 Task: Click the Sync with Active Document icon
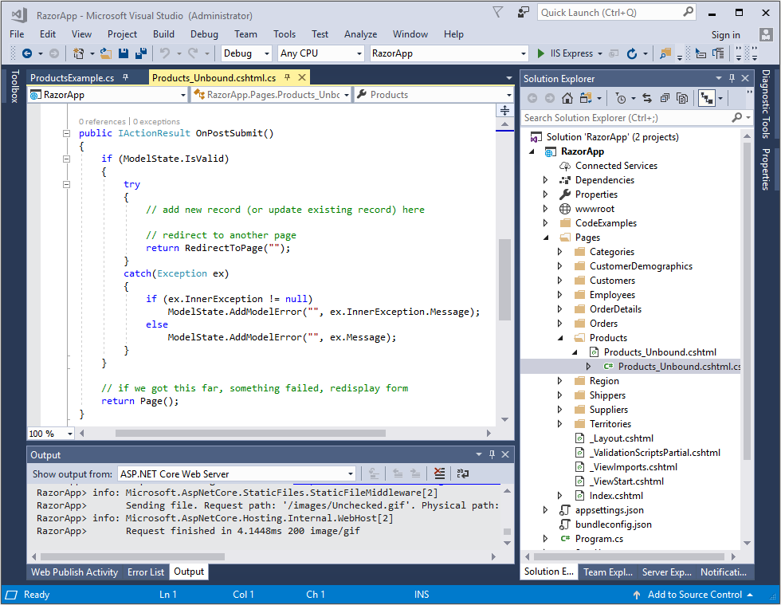click(647, 98)
